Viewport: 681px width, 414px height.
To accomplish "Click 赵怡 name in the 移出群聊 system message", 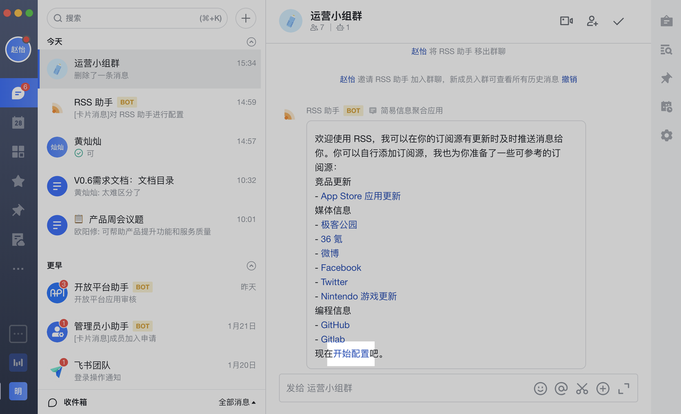I will 419,51.
